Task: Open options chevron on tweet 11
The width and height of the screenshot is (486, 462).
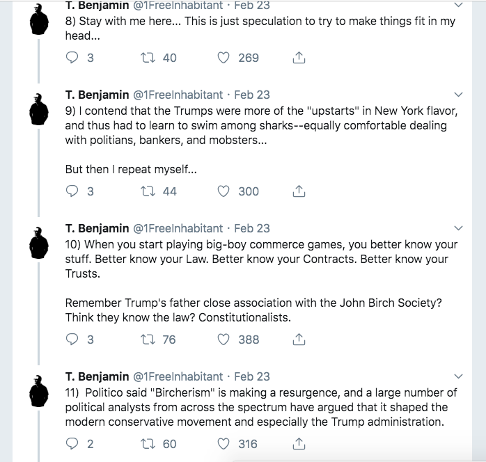Action: coord(458,376)
